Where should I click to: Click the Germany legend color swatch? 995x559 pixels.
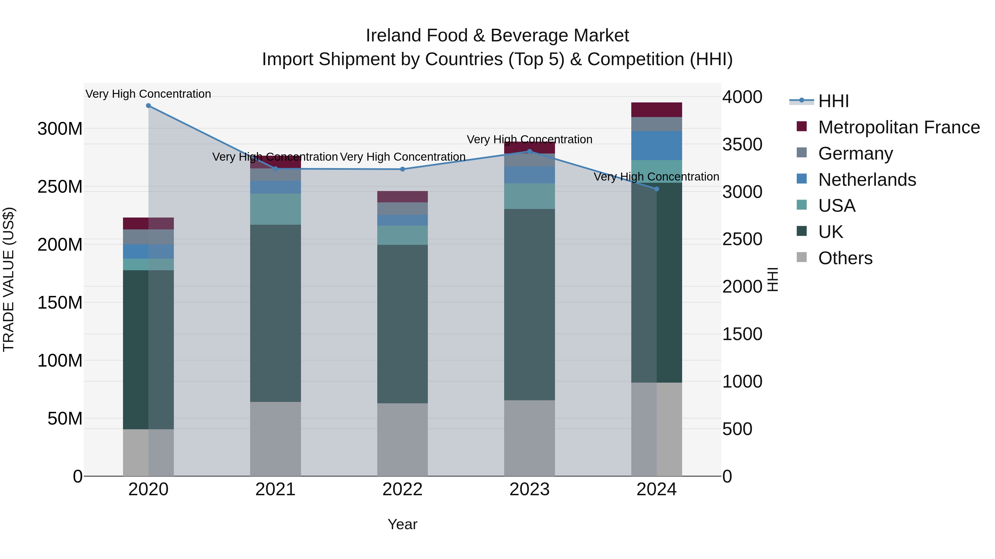click(802, 152)
